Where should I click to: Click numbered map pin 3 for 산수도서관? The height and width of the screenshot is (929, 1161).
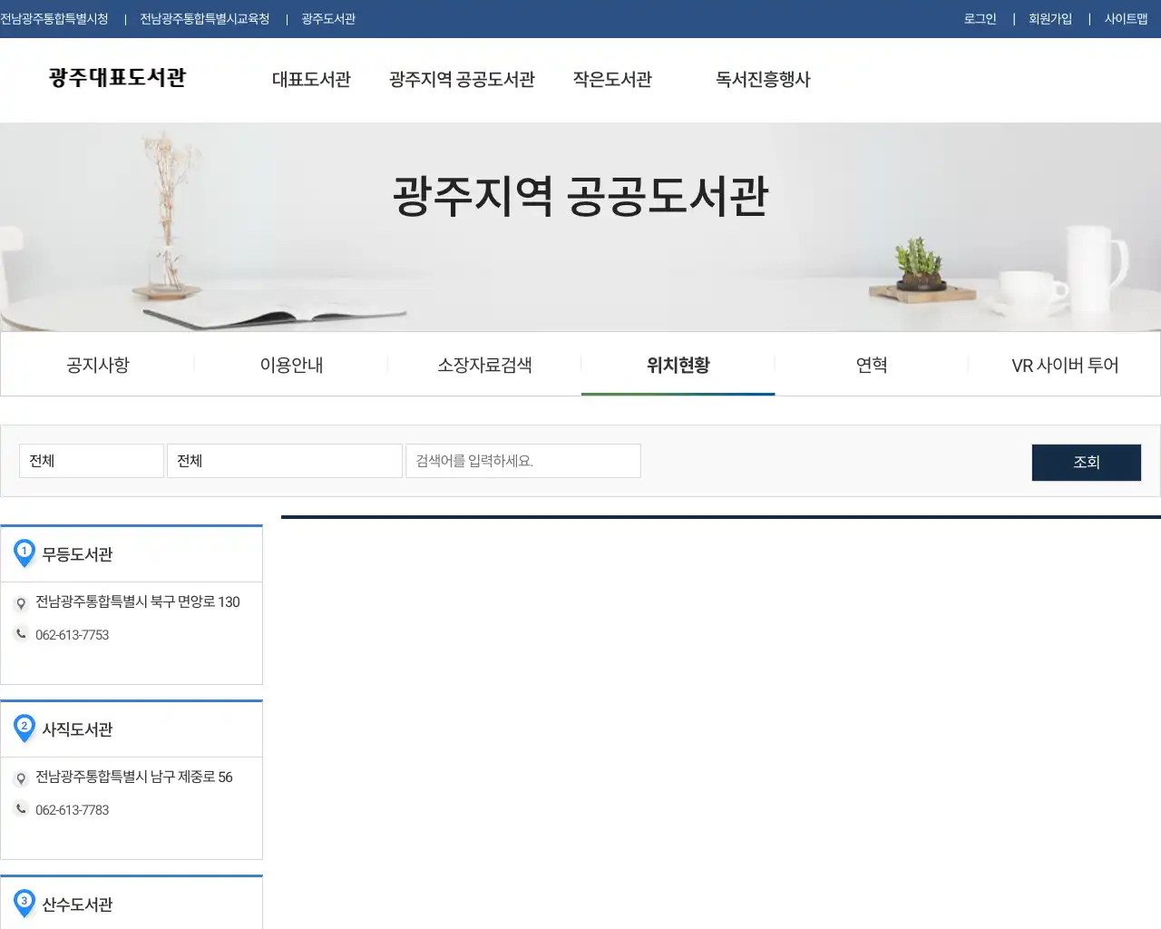pyautogui.click(x=24, y=904)
